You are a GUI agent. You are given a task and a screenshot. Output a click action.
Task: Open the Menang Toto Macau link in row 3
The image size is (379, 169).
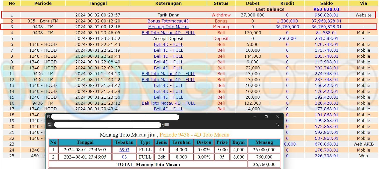tap(168, 27)
